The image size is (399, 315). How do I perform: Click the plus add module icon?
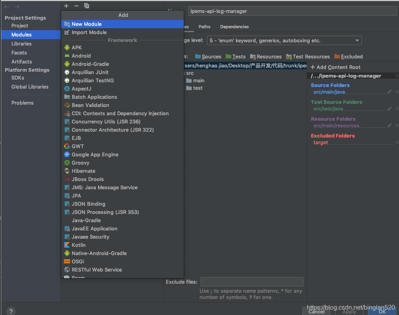point(66,6)
